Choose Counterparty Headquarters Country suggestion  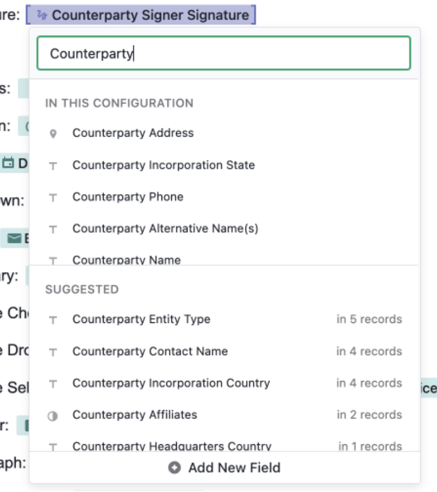click(171, 446)
